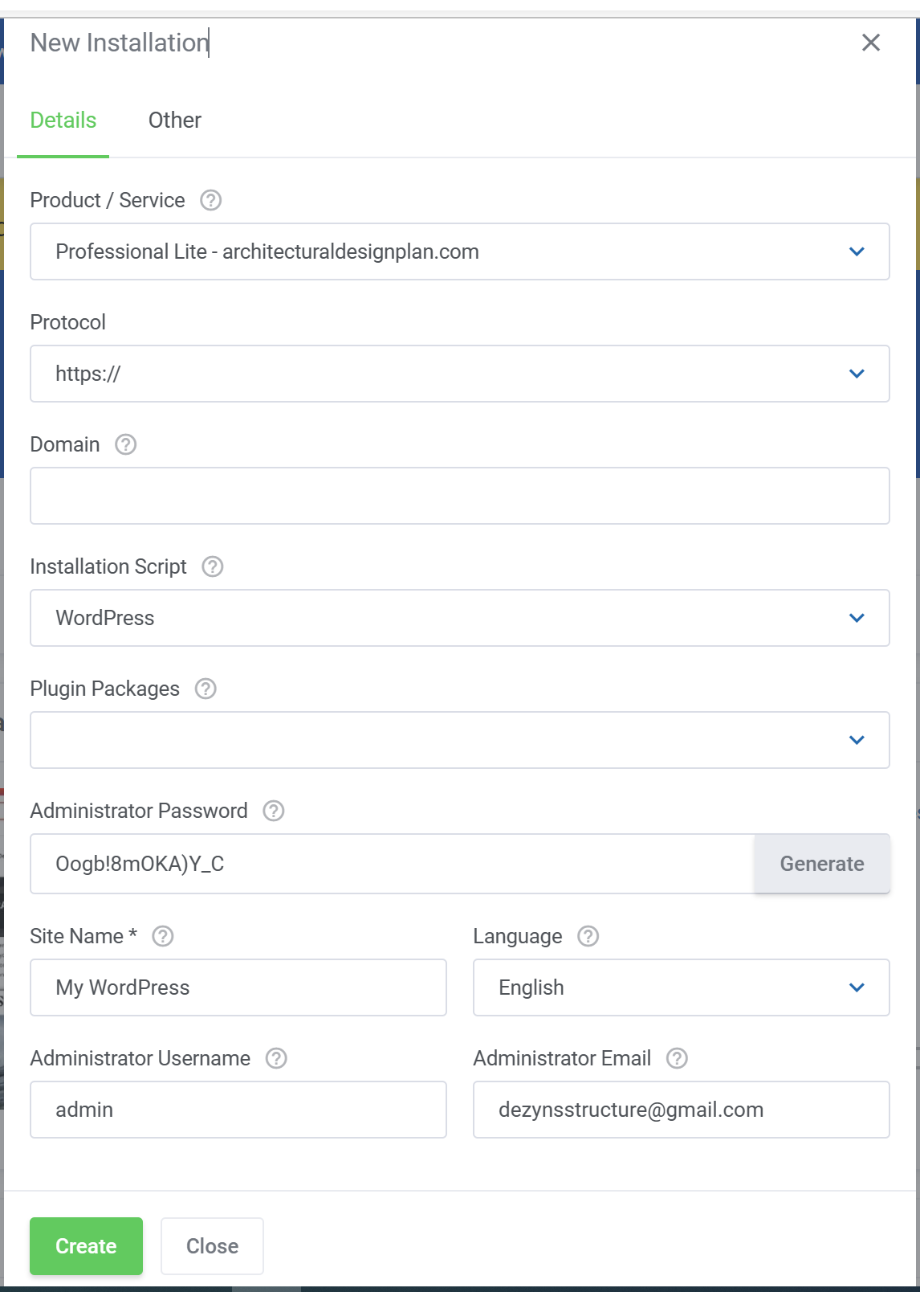Screen dimensions: 920x1292
Task: Click the Domain help question icon
Action: tap(126, 444)
